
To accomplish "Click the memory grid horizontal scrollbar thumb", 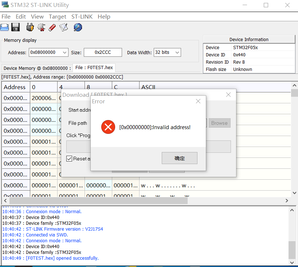I will click(98, 200).
